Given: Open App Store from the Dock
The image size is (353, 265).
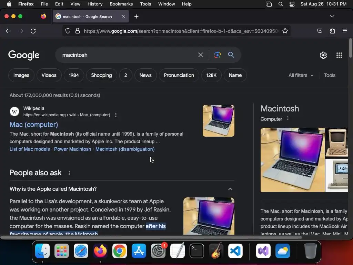Looking at the screenshot, I should [x=139, y=251].
